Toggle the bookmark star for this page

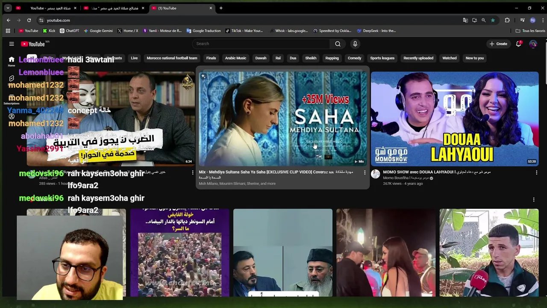click(493, 20)
